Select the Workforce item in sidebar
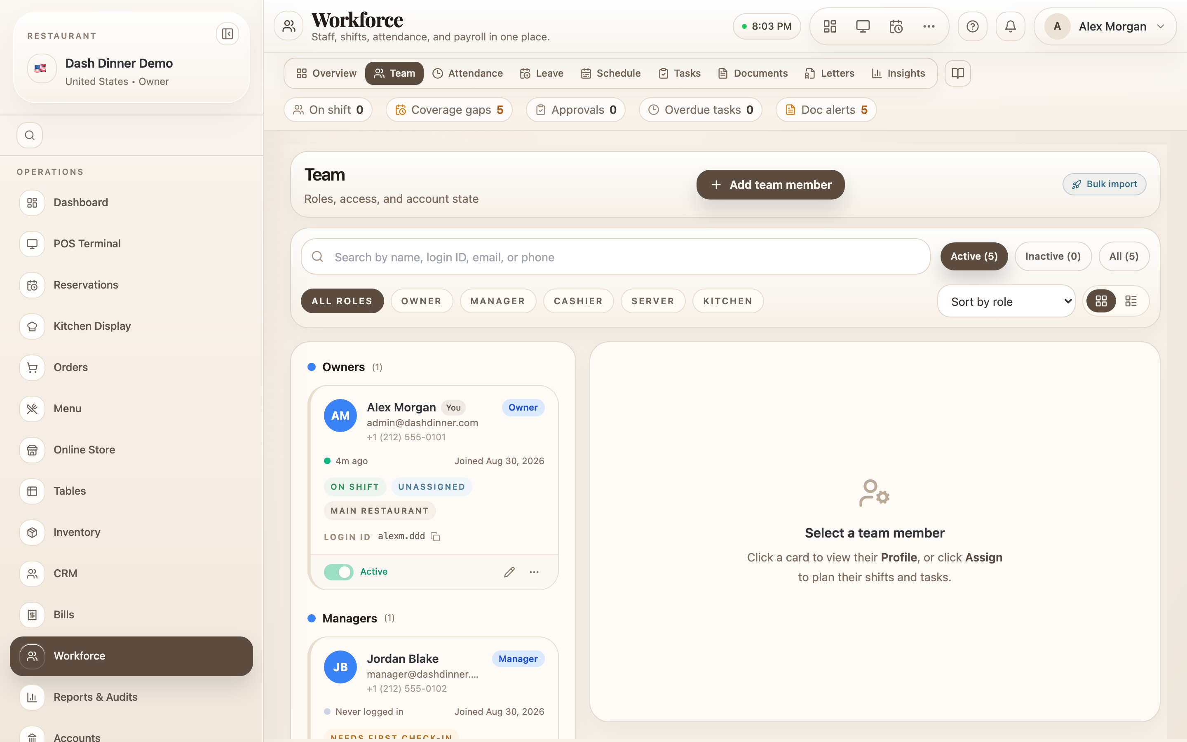 click(x=131, y=656)
